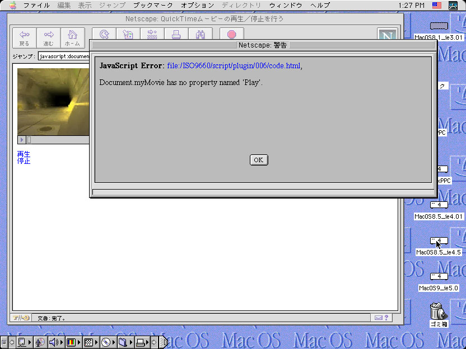The height and width of the screenshot is (349, 466).
Task: Click the status text '文書: 完了。'
Action: (x=52, y=318)
